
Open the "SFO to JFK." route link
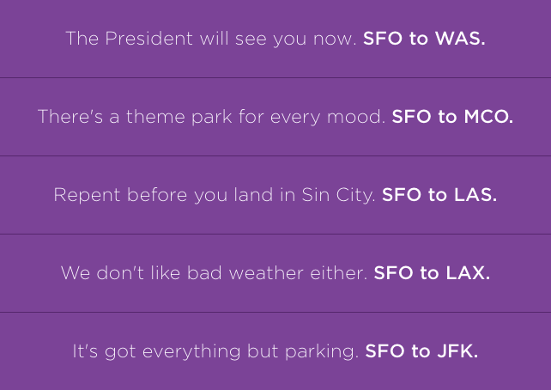[421, 351]
